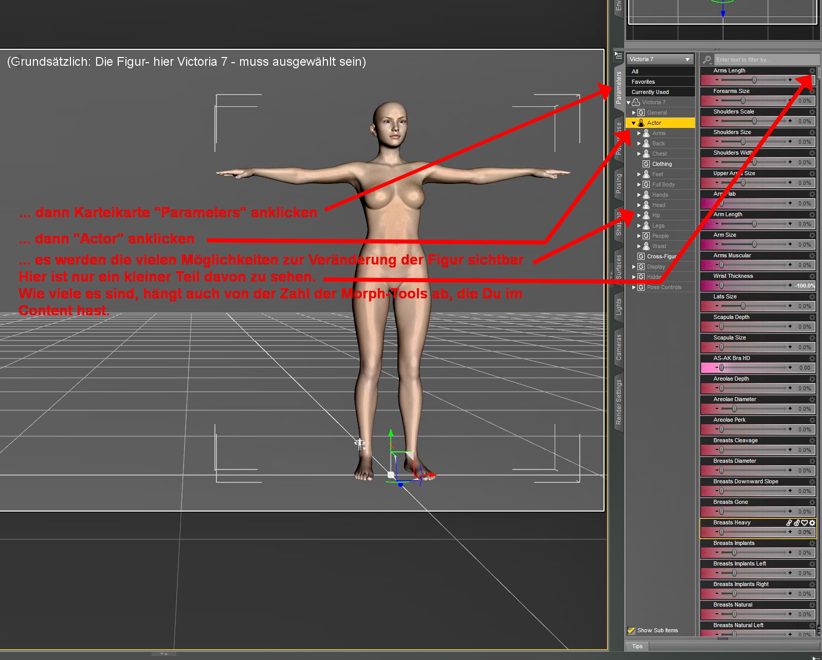Screen dimensions: 822x660
Task: Click the minus icon on Arm Length slider
Action: pos(717,224)
